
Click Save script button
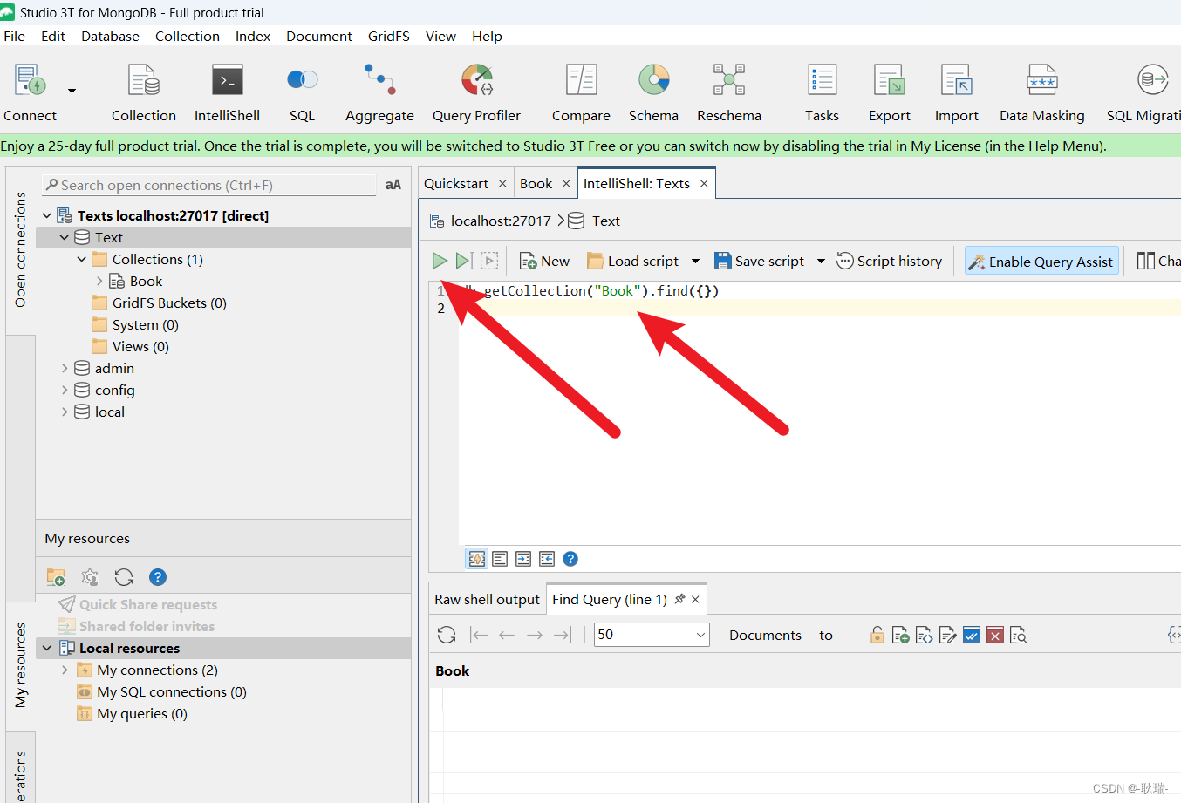pos(759,261)
